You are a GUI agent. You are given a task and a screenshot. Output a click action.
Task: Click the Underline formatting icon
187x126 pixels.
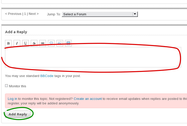click(x=25, y=43)
